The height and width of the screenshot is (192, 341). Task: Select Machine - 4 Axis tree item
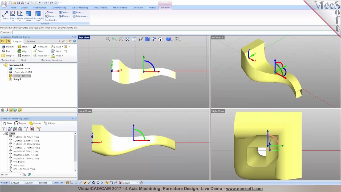pos(22,69)
